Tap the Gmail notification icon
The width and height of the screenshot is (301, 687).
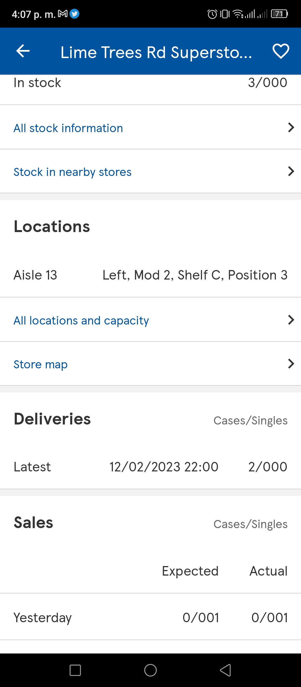[63, 13]
